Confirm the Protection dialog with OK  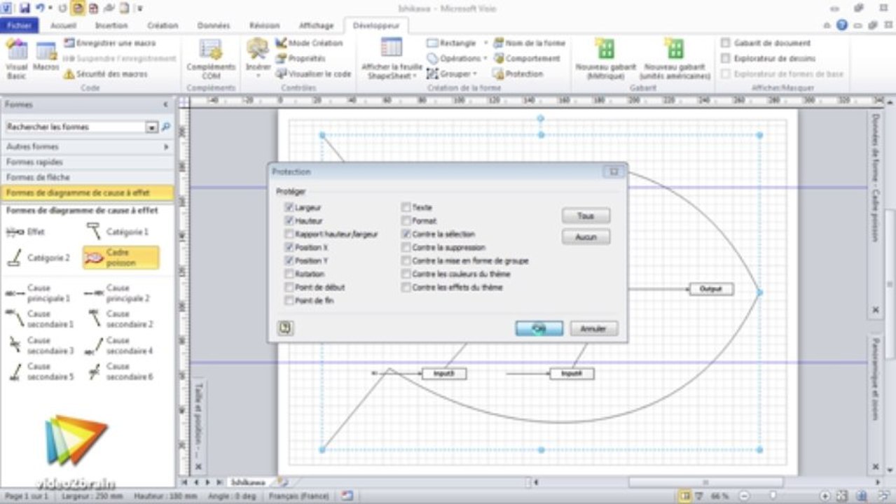539,328
